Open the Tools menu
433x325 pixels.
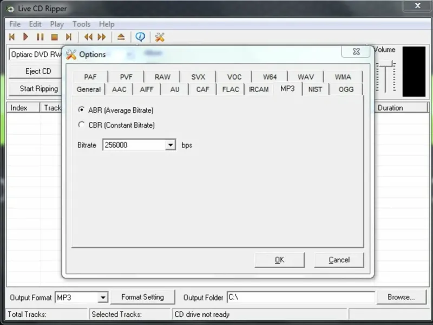[x=82, y=24]
